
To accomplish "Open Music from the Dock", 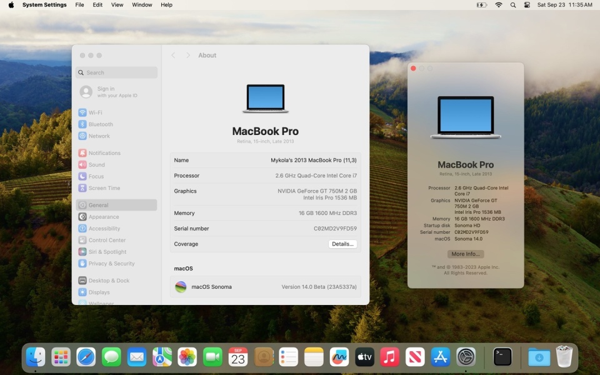I will pyautogui.click(x=389, y=357).
